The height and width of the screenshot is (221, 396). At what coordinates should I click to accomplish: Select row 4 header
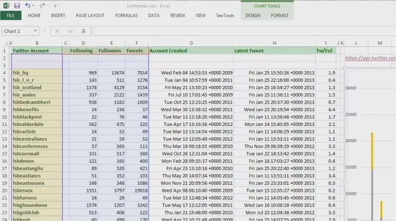click(x=4, y=73)
